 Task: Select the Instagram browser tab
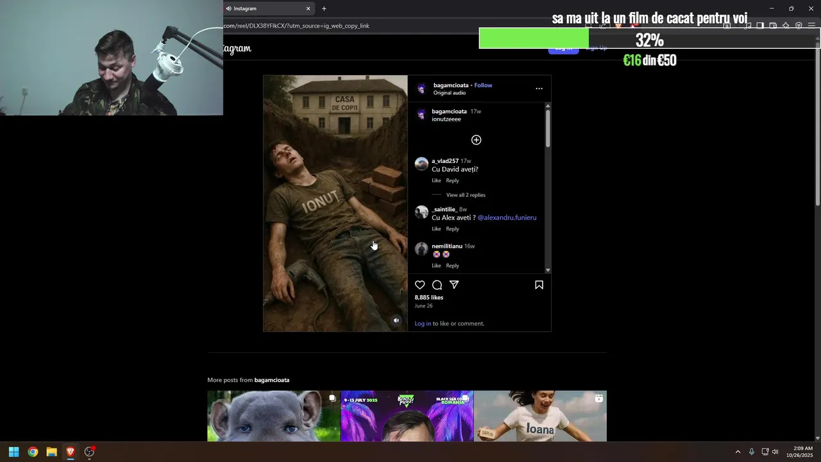266,8
